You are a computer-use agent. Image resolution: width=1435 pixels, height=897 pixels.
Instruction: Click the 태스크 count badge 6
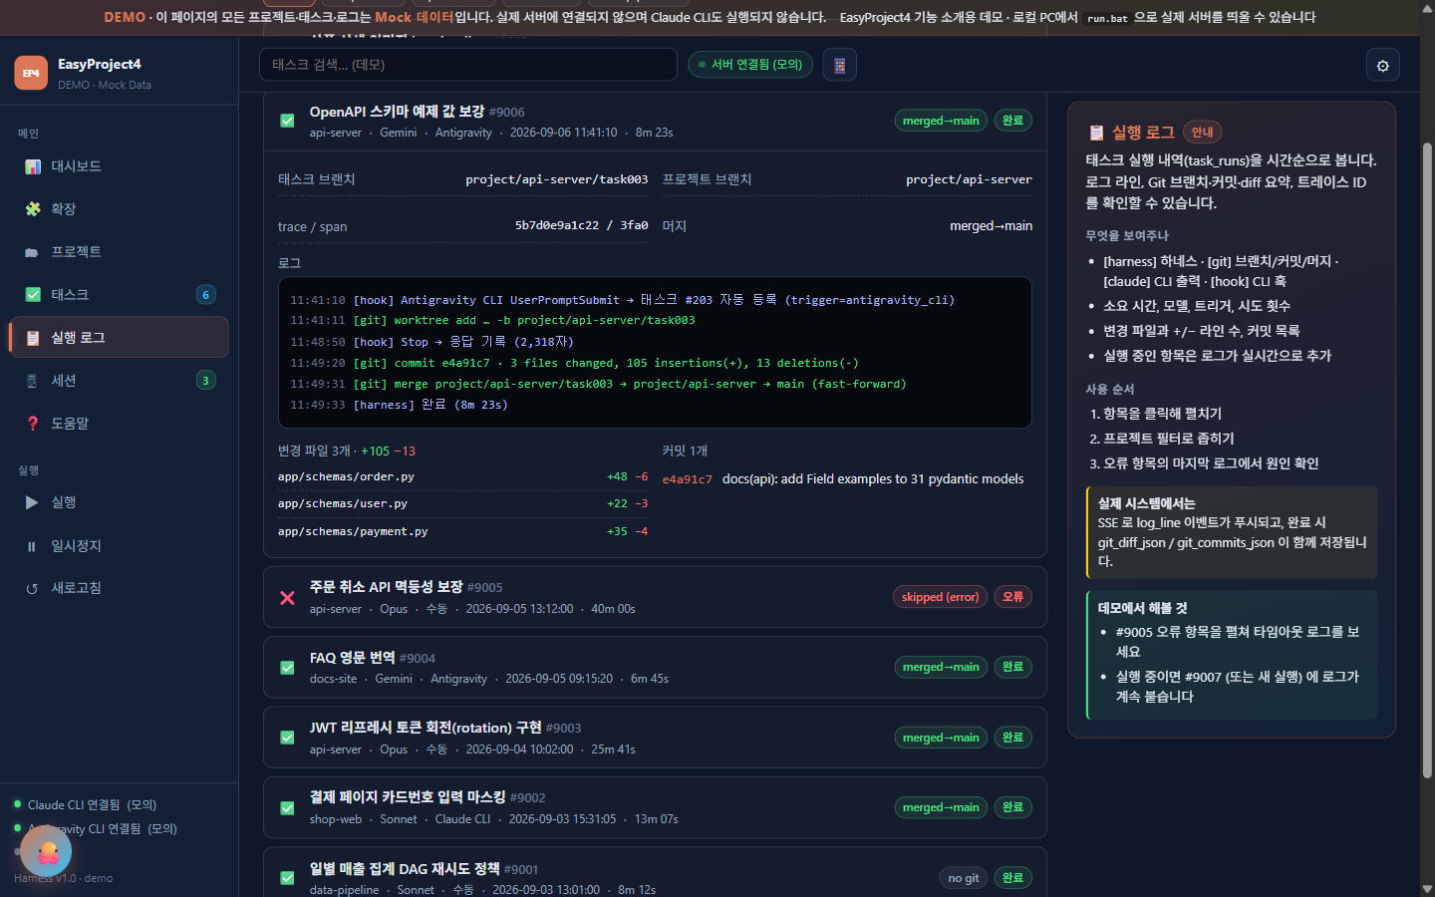point(206,295)
